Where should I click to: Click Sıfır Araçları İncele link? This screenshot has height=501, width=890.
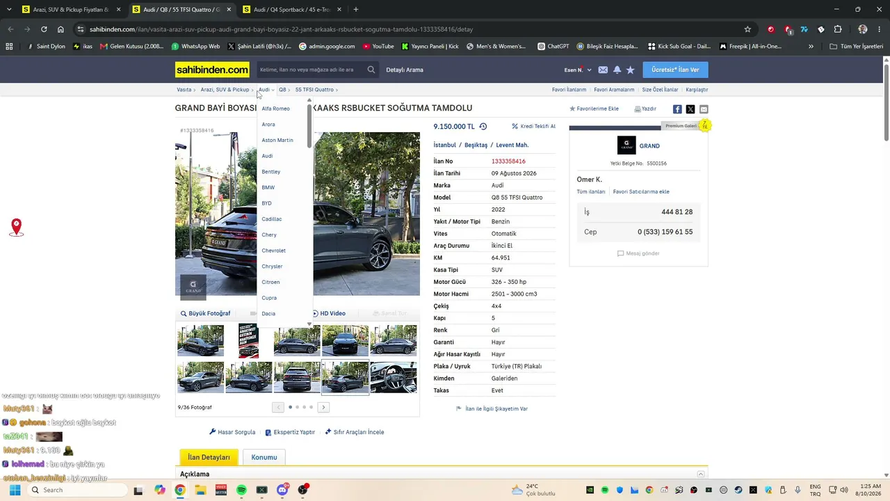pyautogui.click(x=355, y=432)
